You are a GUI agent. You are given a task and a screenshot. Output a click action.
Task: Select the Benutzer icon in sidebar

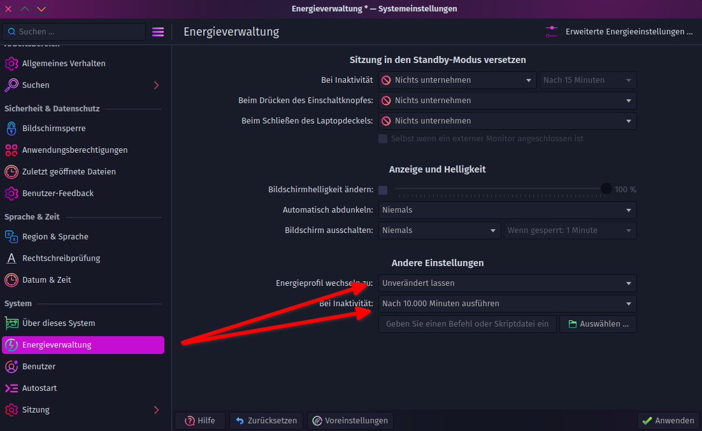(11, 367)
